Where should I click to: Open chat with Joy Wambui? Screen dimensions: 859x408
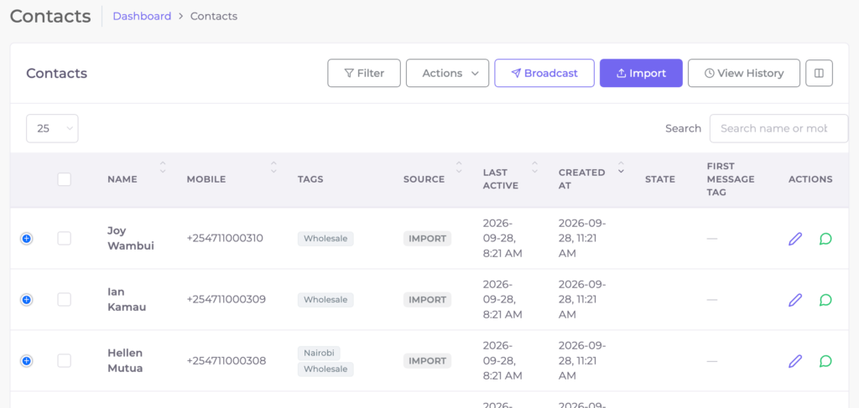(825, 239)
